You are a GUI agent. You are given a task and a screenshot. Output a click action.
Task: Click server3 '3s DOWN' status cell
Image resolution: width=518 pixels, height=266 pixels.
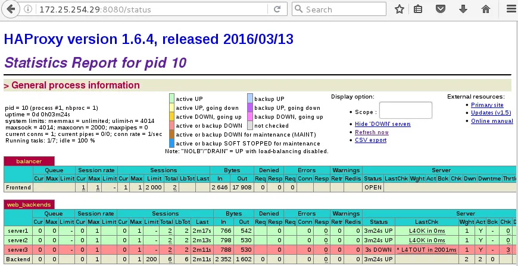[x=379, y=249]
